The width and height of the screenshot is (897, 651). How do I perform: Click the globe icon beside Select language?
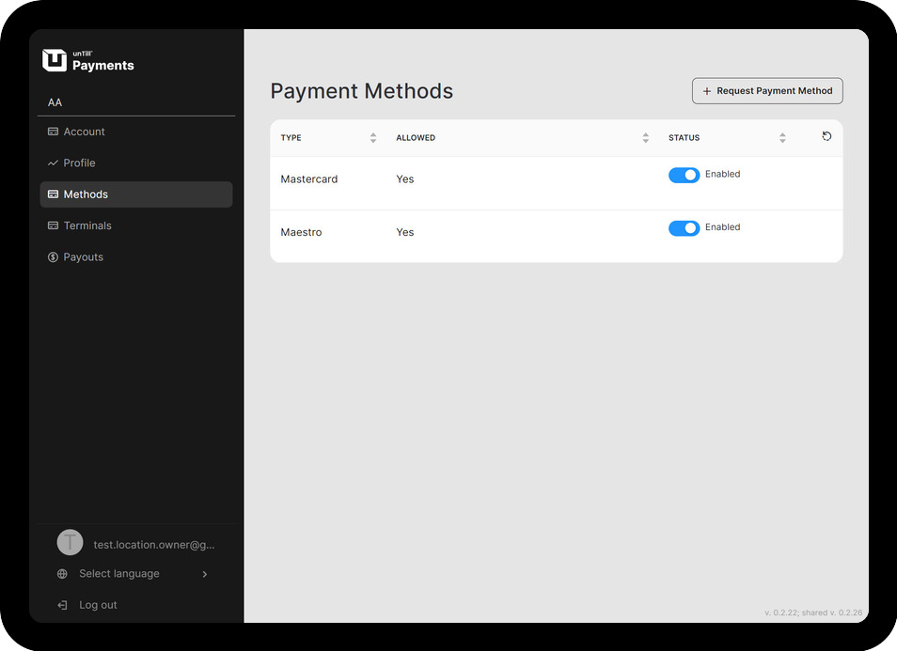(62, 574)
